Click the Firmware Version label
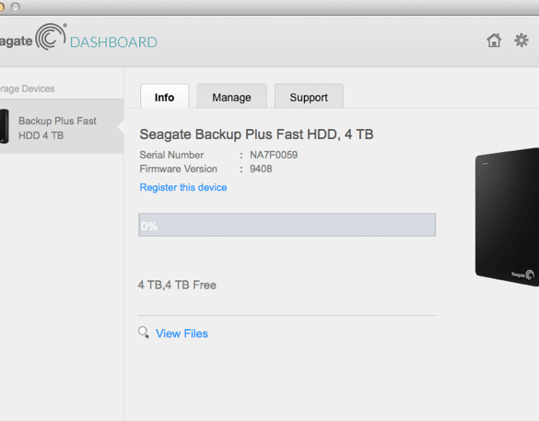 (x=178, y=169)
